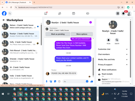Open the Facebook logo home link
The height and width of the screenshot is (101, 135).
[4, 13]
